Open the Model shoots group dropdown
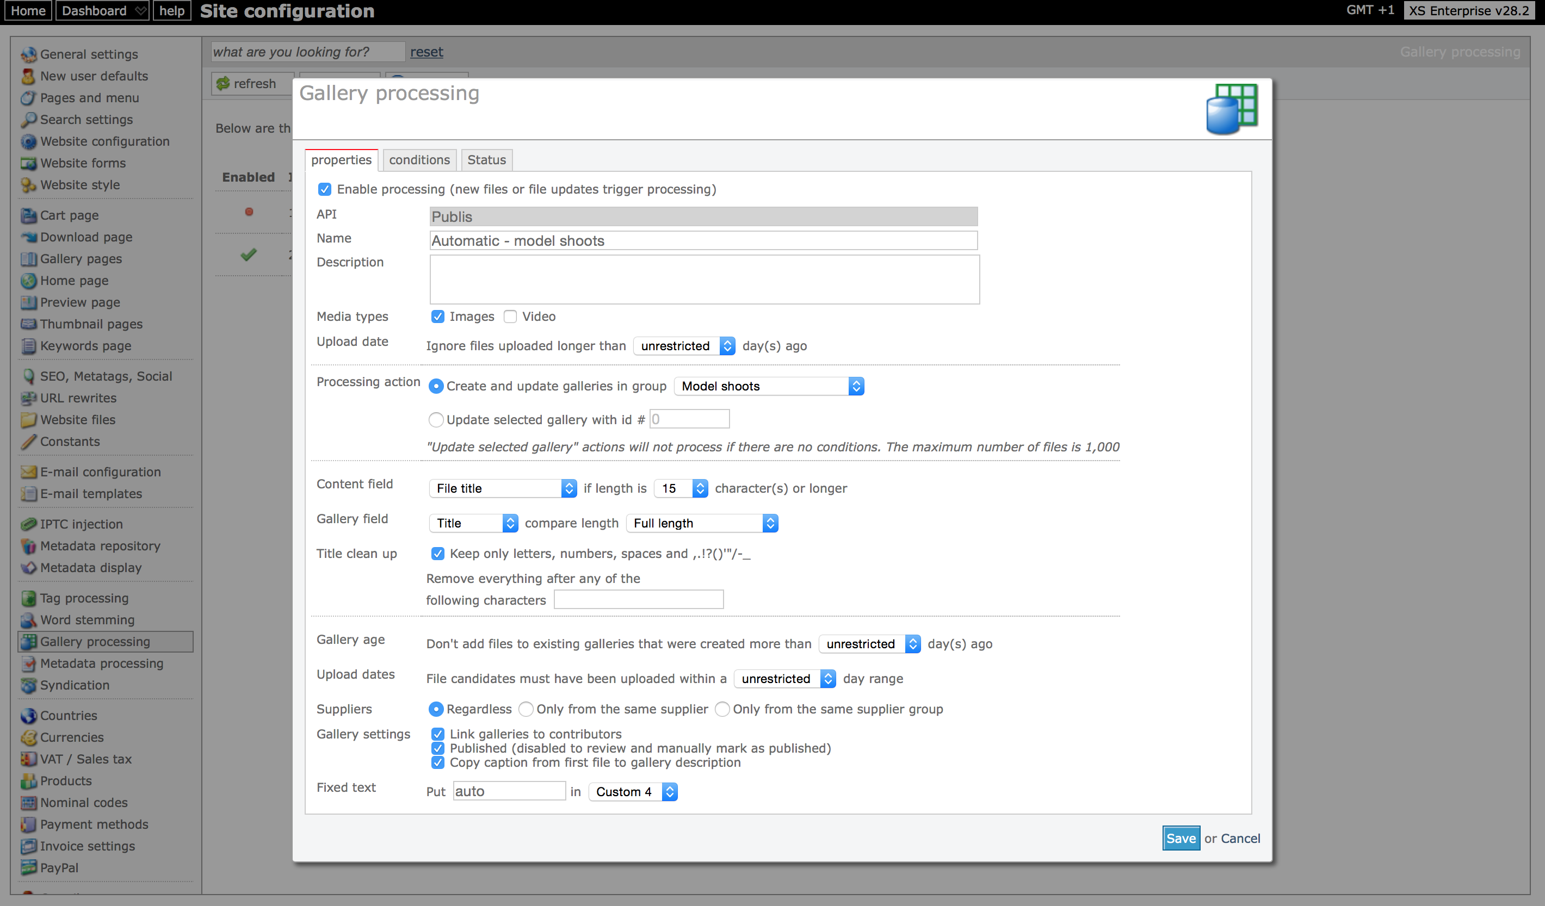This screenshot has height=906, width=1545. click(769, 386)
